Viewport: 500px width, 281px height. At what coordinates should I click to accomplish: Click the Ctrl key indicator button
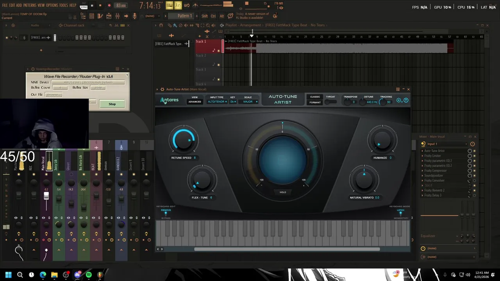click(x=213, y=16)
